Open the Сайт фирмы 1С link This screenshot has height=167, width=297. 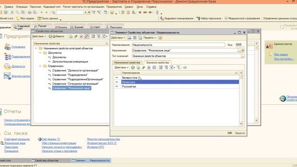(x=51, y=139)
